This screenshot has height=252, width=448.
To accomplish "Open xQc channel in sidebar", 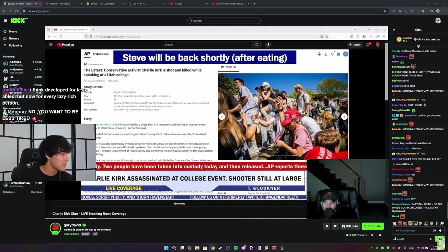I will (22, 79).
